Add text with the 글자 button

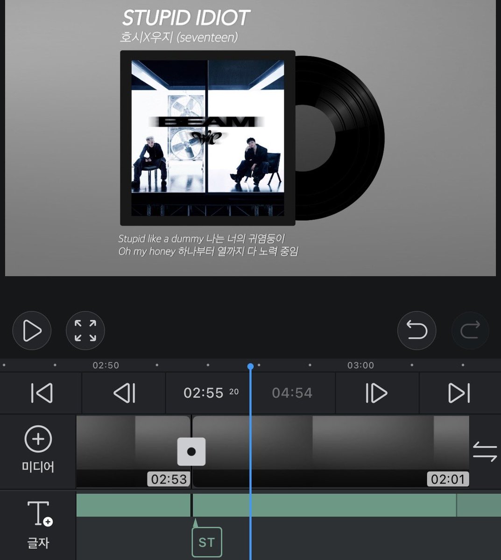[x=39, y=525]
